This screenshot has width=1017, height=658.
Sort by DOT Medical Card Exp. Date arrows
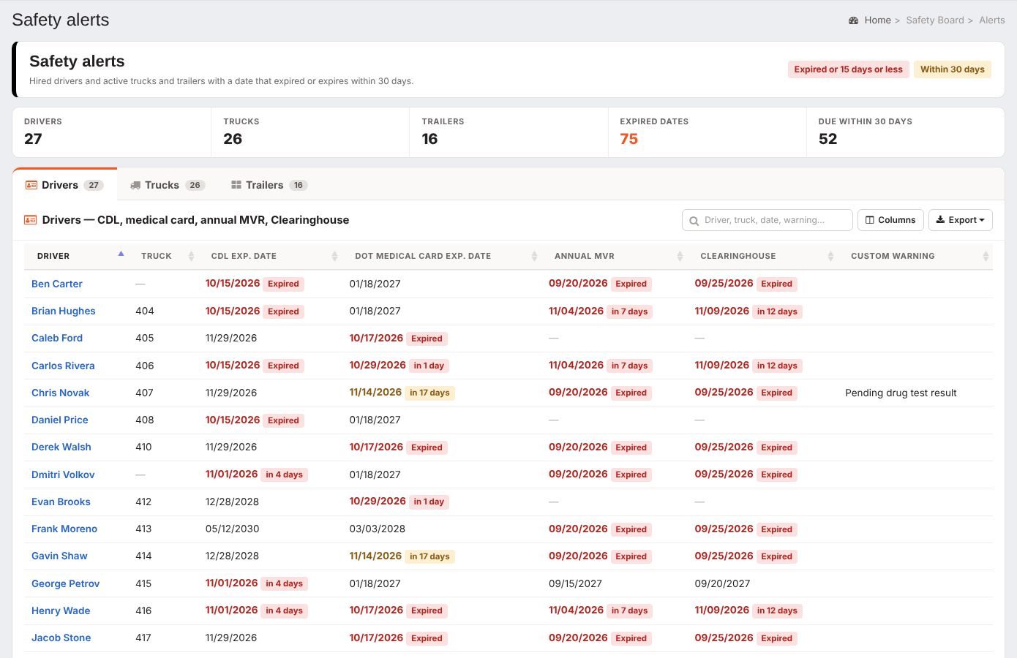(534, 256)
